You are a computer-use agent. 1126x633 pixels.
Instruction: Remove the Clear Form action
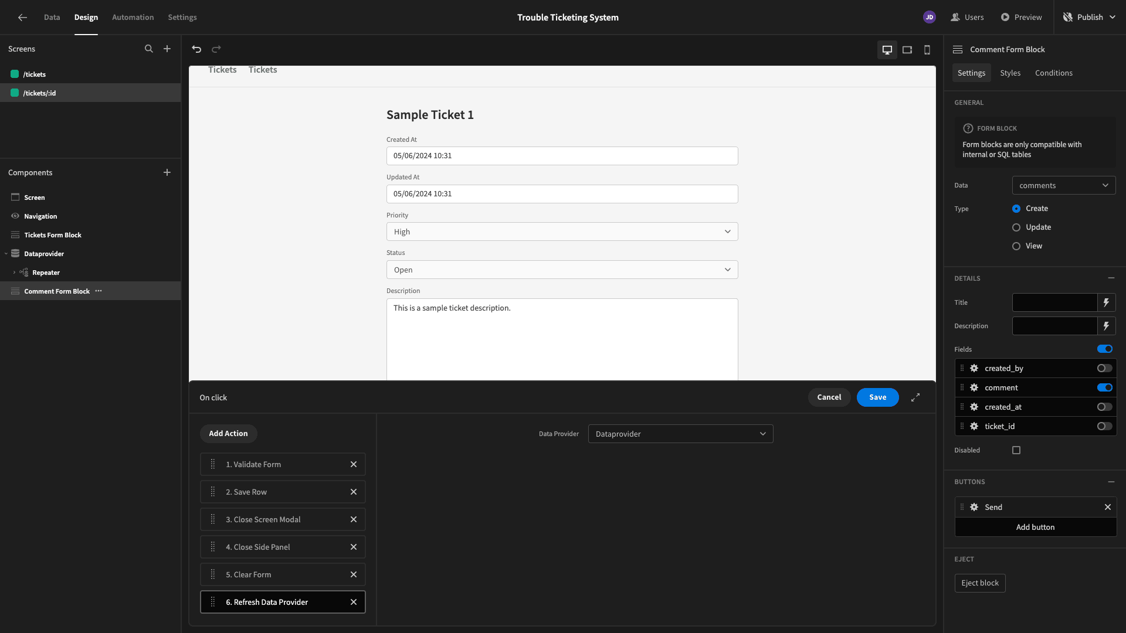[x=354, y=574]
